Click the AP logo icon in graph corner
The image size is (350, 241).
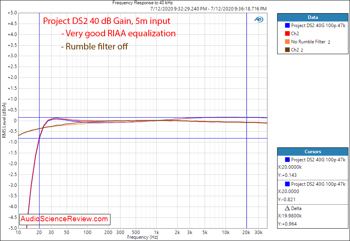(259, 20)
